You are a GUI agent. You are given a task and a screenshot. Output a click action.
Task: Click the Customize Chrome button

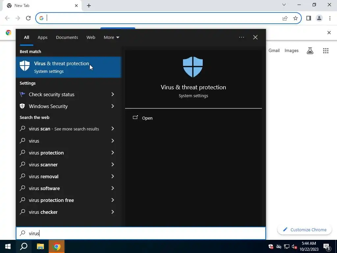point(304,230)
